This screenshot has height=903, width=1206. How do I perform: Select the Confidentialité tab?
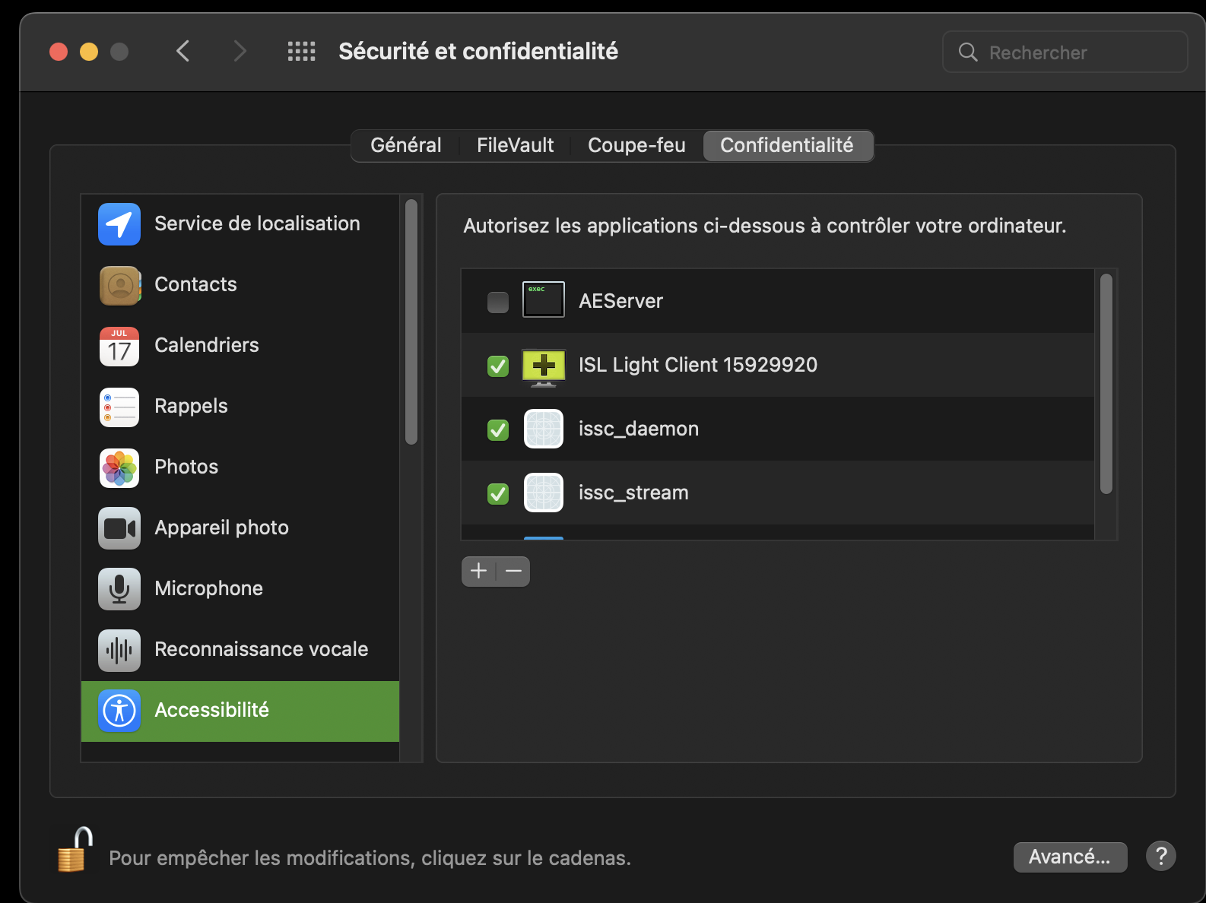click(x=787, y=145)
